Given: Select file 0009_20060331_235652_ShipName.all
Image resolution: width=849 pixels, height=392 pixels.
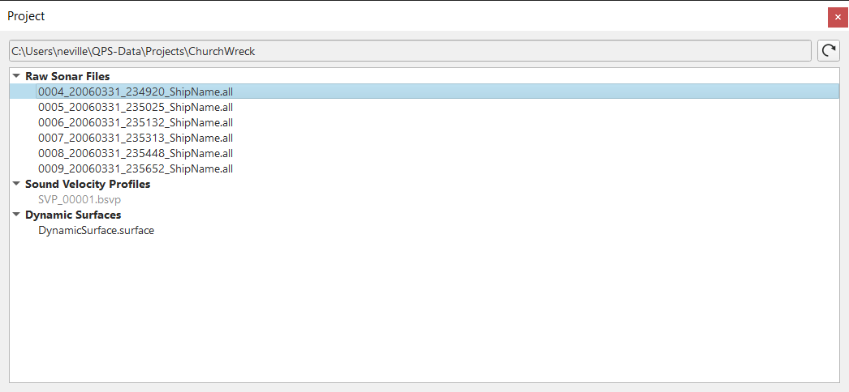Looking at the screenshot, I should pyautogui.click(x=136, y=168).
